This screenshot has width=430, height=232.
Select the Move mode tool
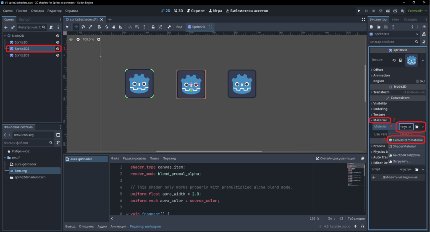coord(76,27)
